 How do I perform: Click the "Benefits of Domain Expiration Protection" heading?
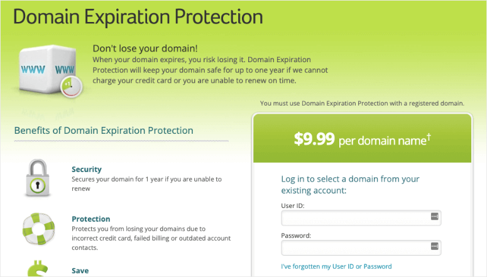[104, 131]
